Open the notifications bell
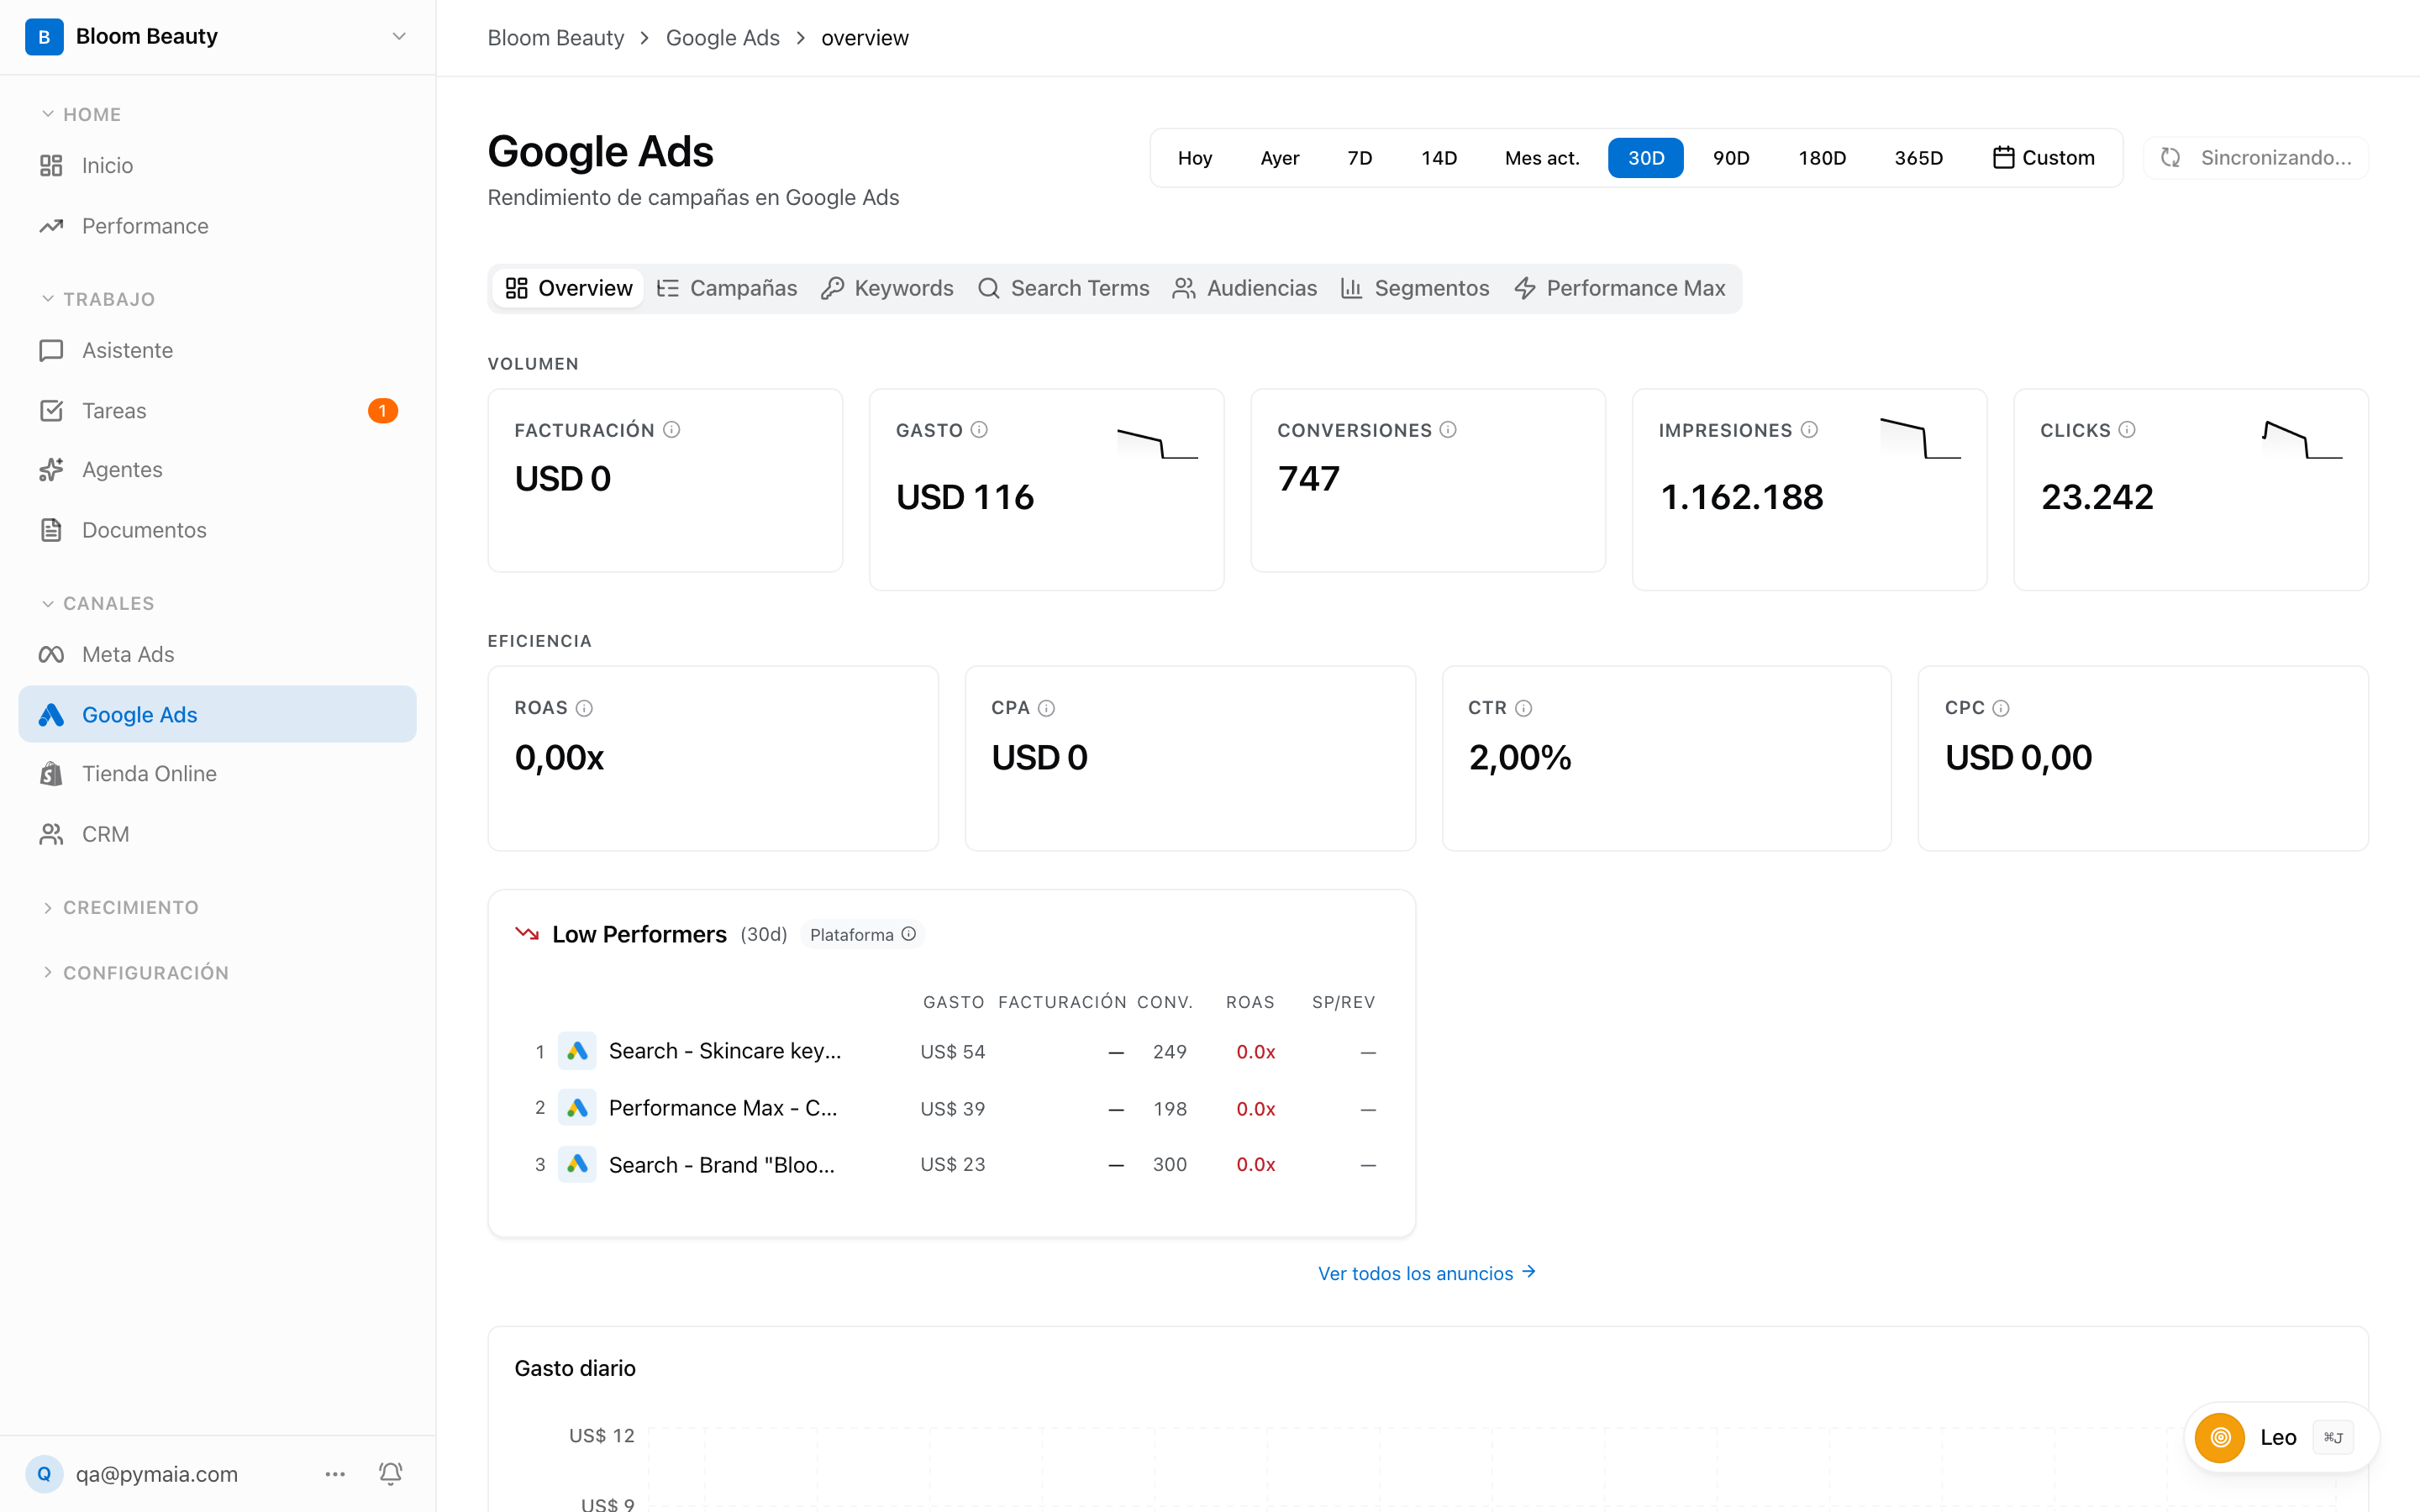 coord(390,1473)
